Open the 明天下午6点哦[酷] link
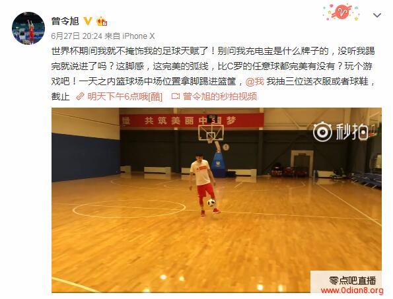The width and height of the screenshot is (393, 299). (125, 96)
